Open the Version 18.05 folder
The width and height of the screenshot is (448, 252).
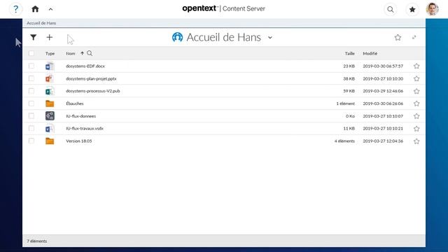pos(79,141)
